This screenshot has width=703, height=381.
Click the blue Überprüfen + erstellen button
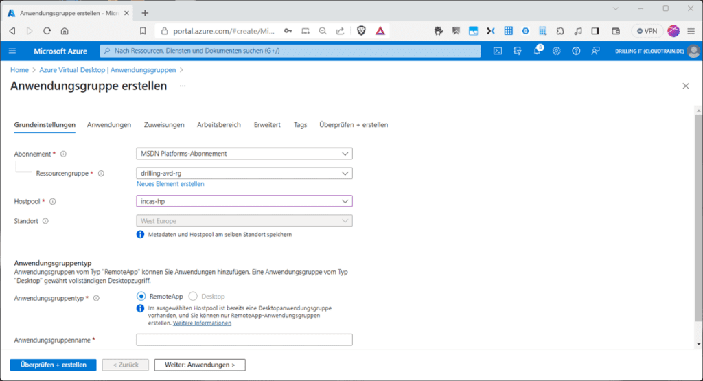click(x=54, y=365)
